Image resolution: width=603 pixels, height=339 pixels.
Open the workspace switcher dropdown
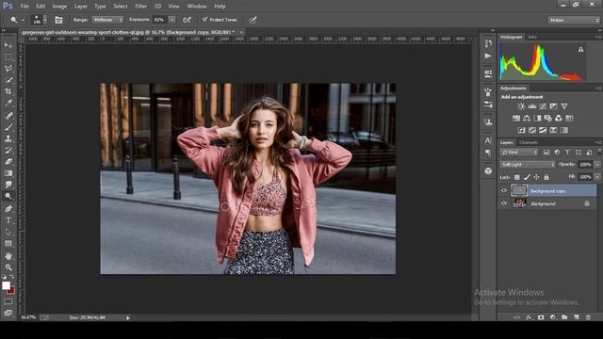coord(574,20)
